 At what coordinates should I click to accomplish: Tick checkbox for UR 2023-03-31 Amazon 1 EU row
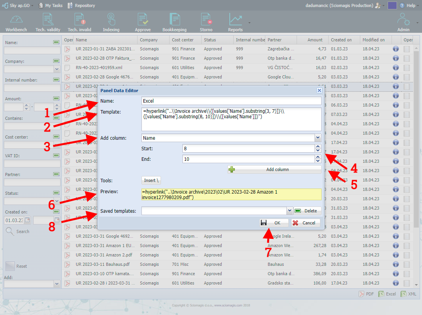pos(407,246)
